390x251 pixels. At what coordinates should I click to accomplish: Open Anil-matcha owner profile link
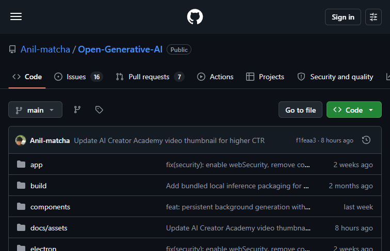[45, 49]
